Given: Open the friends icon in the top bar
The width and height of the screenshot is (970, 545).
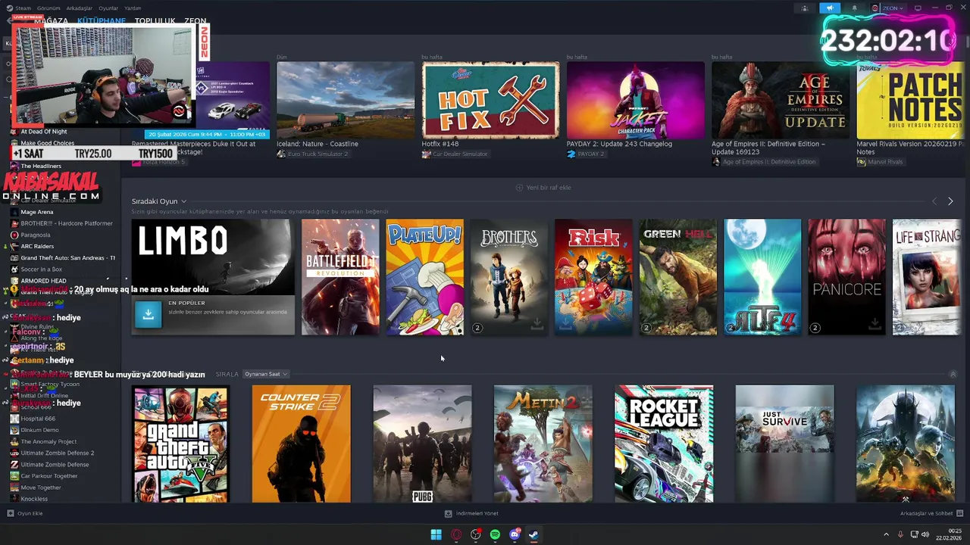Looking at the screenshot, I should (x=805, y=8).
